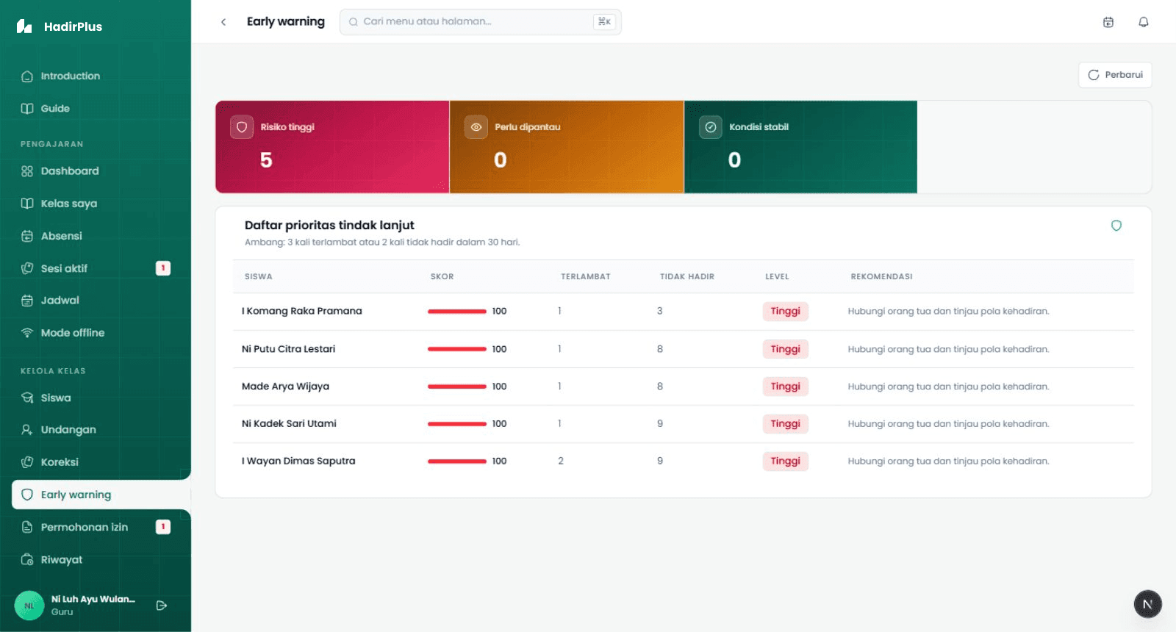The width and height of the screenshot is (1176, 632).
Task: Click student name I Komang Raka Pramana
Action: (302, 312)
